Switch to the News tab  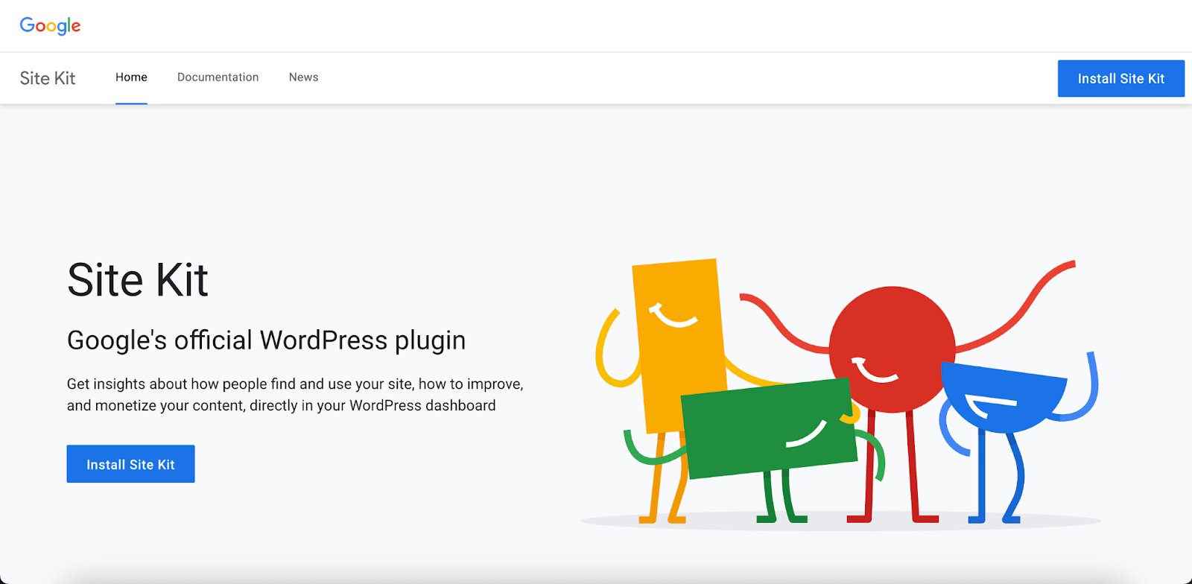coord(303,77)
